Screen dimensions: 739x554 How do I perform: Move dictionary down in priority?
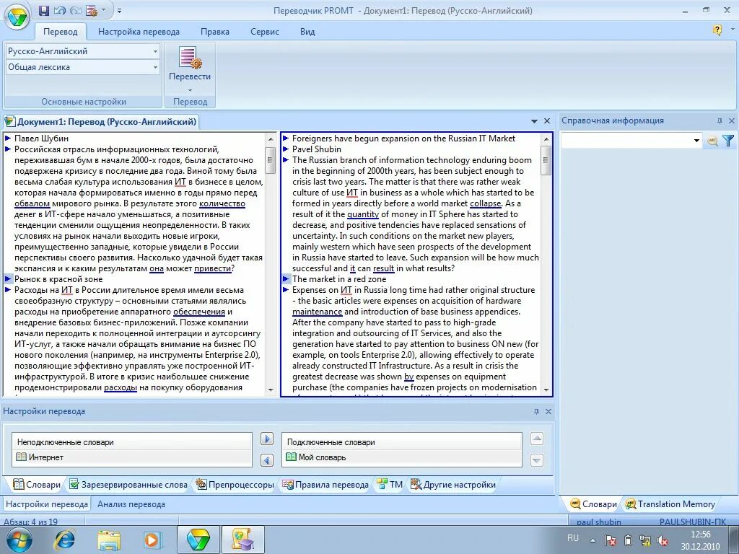pyautogui.click(x=537, y=460)
